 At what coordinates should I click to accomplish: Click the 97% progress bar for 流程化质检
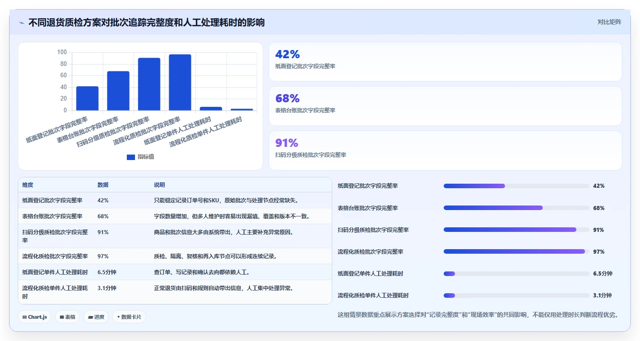pos(516,251)
